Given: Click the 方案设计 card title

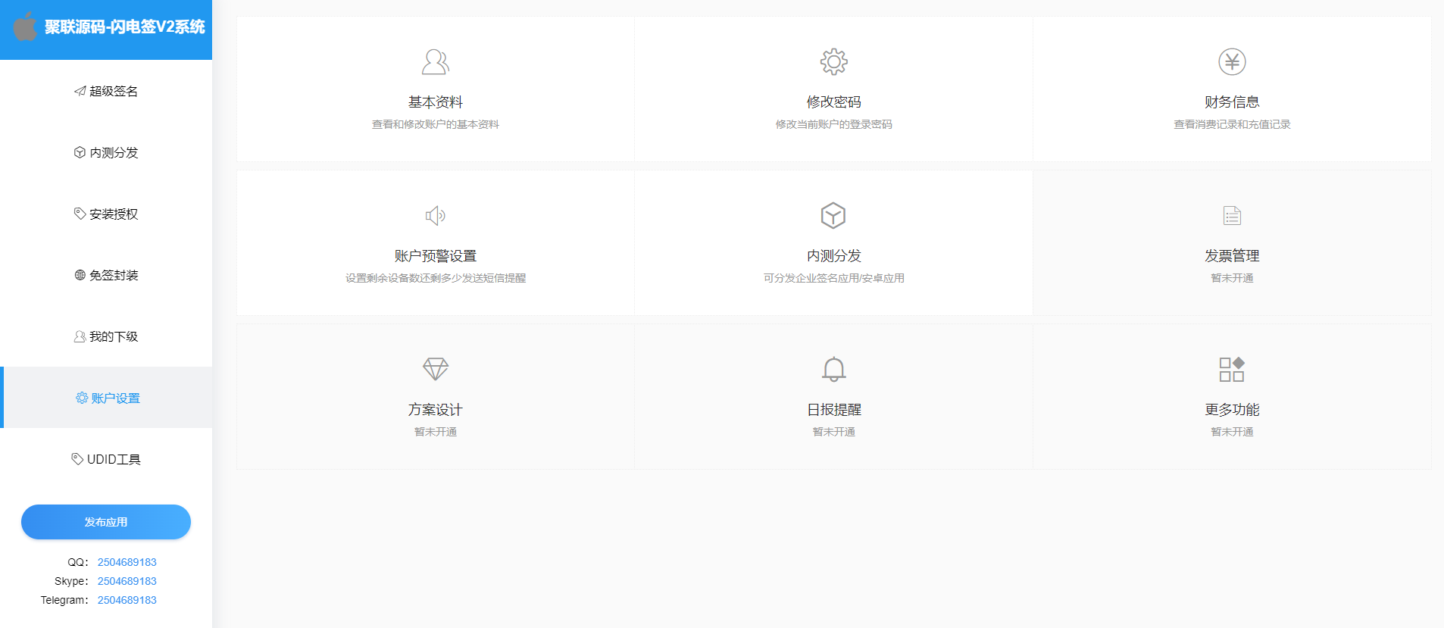Looking at the screenshot, I should coord(436,410).
